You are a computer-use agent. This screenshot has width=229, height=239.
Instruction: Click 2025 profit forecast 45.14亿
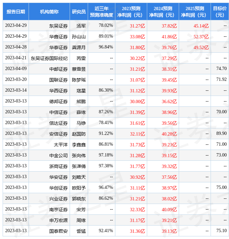[201, 26]
